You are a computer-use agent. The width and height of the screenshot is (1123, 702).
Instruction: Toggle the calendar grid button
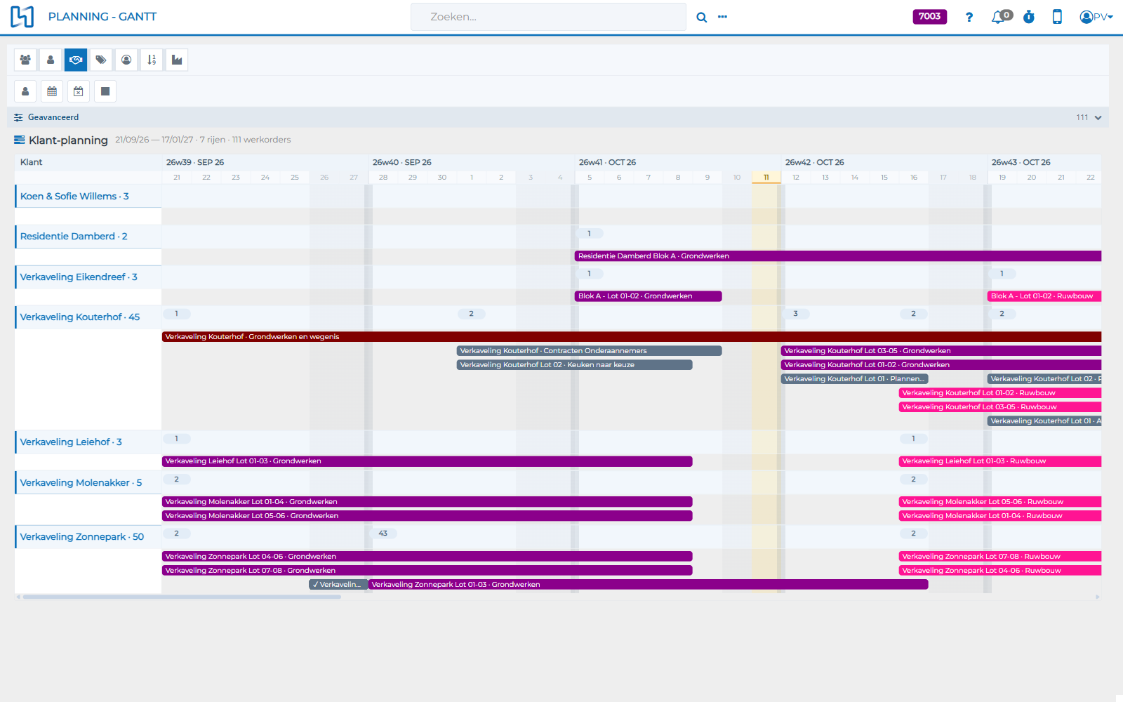pyautogui.click(x=52, y=91)
